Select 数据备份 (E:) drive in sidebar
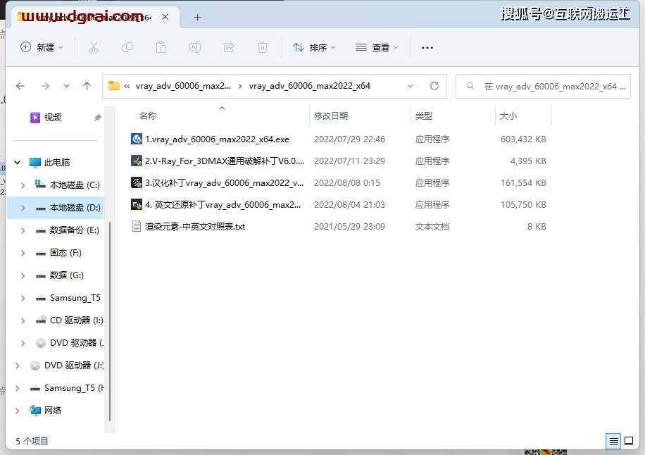Screen dimensions: 645x455 click(x=74, y=230)
